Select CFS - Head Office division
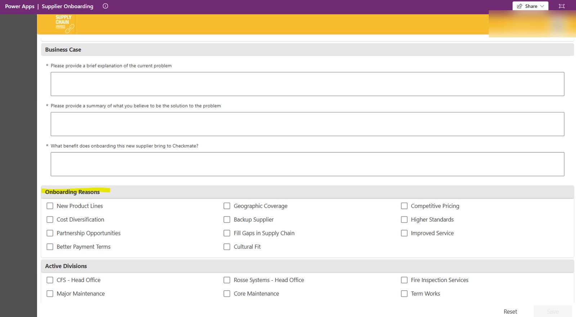This screenshot has width=576, height=317. (50, 280)
